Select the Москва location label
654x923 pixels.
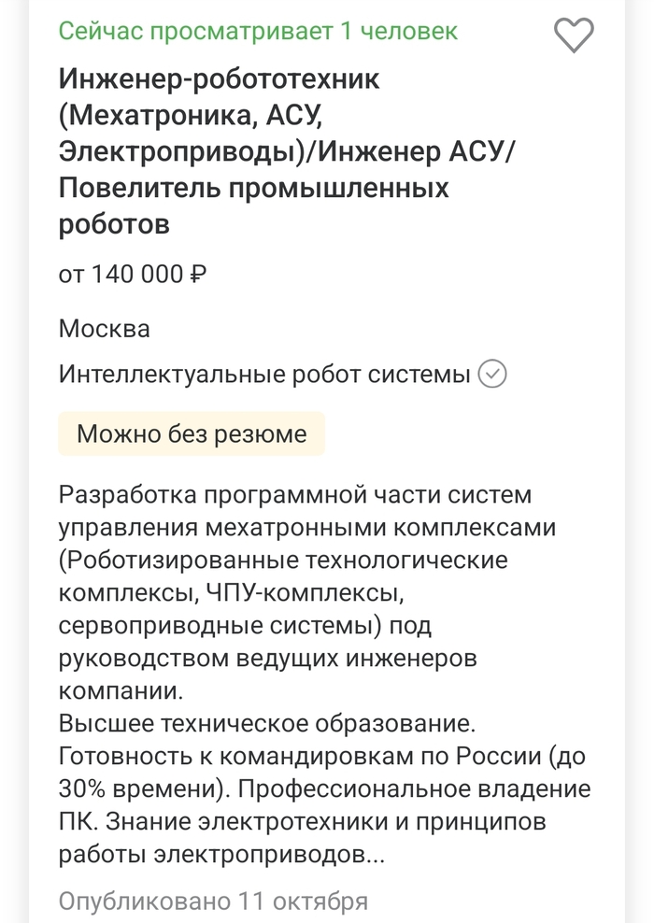pos(104,329)
